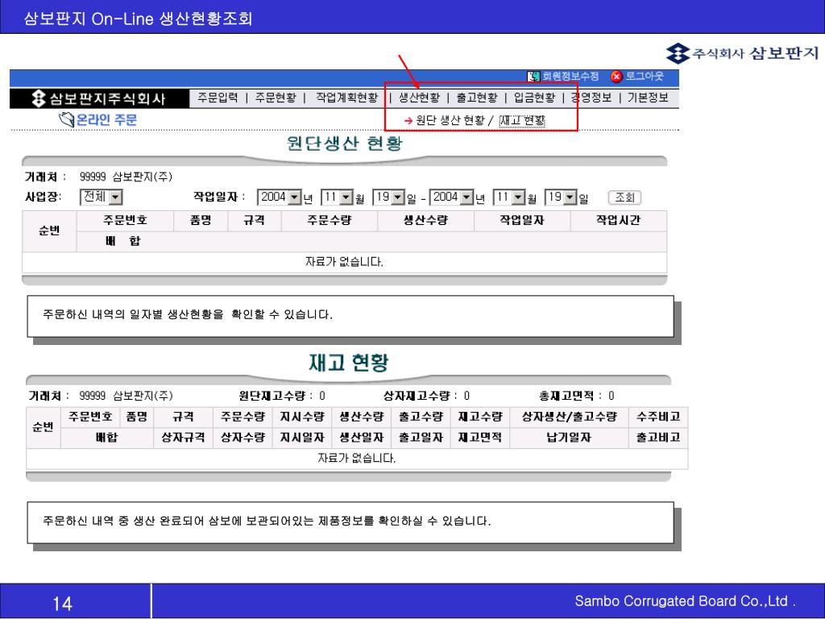Open the 회원정보수정 link
This screenshot has width=825, height=619.
click(570, 77)
